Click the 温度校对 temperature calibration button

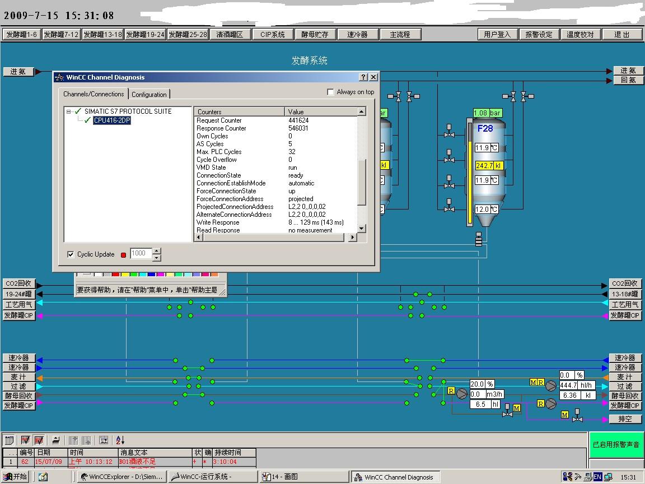(x=581, y=34)
